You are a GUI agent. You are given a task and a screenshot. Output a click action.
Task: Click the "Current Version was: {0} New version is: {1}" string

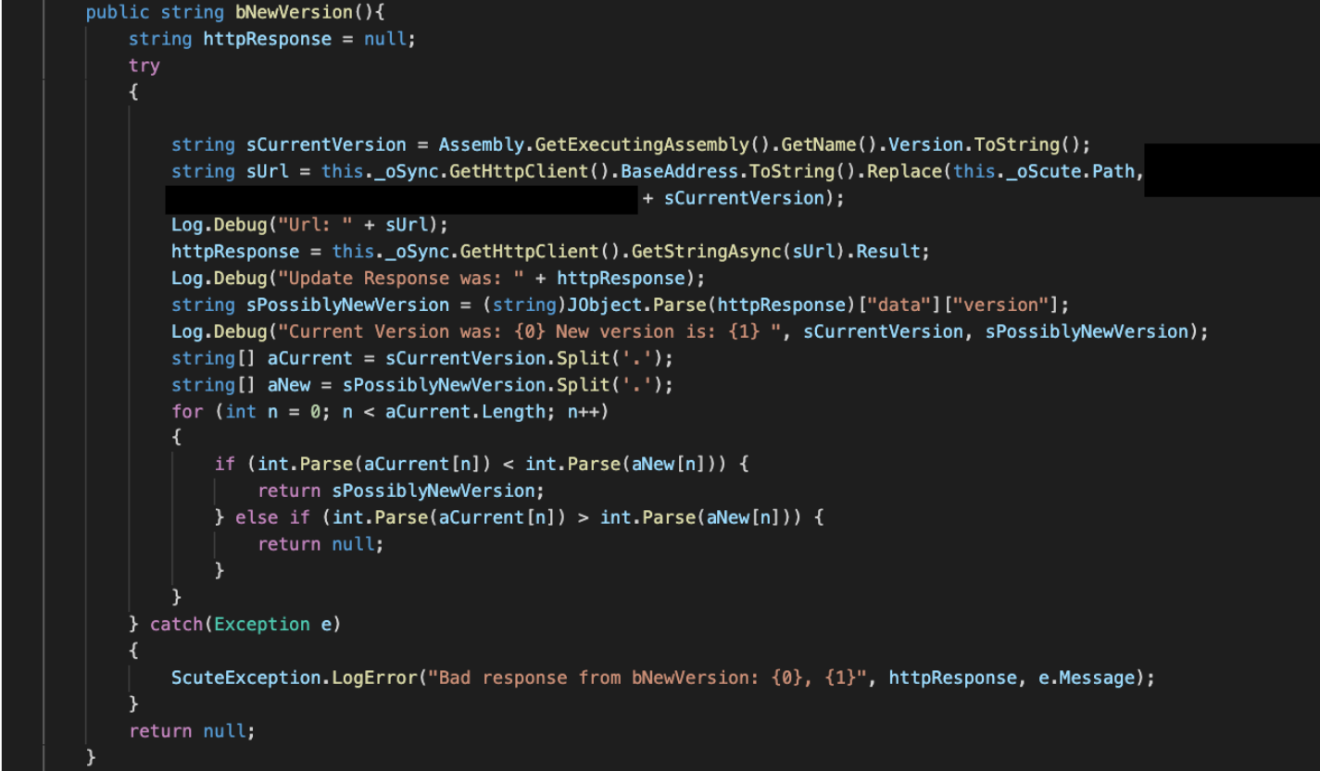click(530, 332)
